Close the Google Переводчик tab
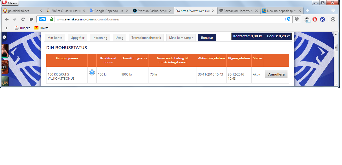This screenshot has height=165, width=342. (x=127, y=11)
